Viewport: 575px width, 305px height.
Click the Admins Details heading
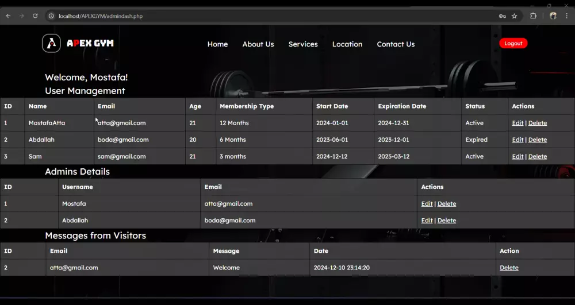(x=78, y=171)
